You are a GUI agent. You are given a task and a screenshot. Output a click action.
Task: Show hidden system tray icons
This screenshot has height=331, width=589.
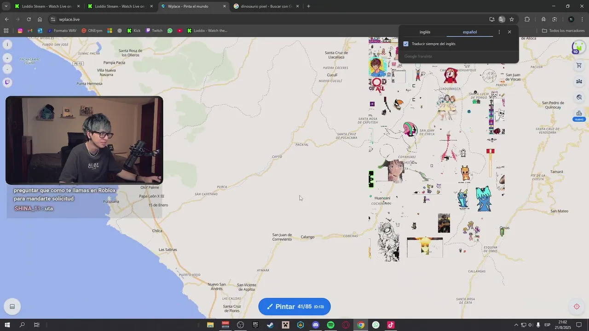coord(516,325)
